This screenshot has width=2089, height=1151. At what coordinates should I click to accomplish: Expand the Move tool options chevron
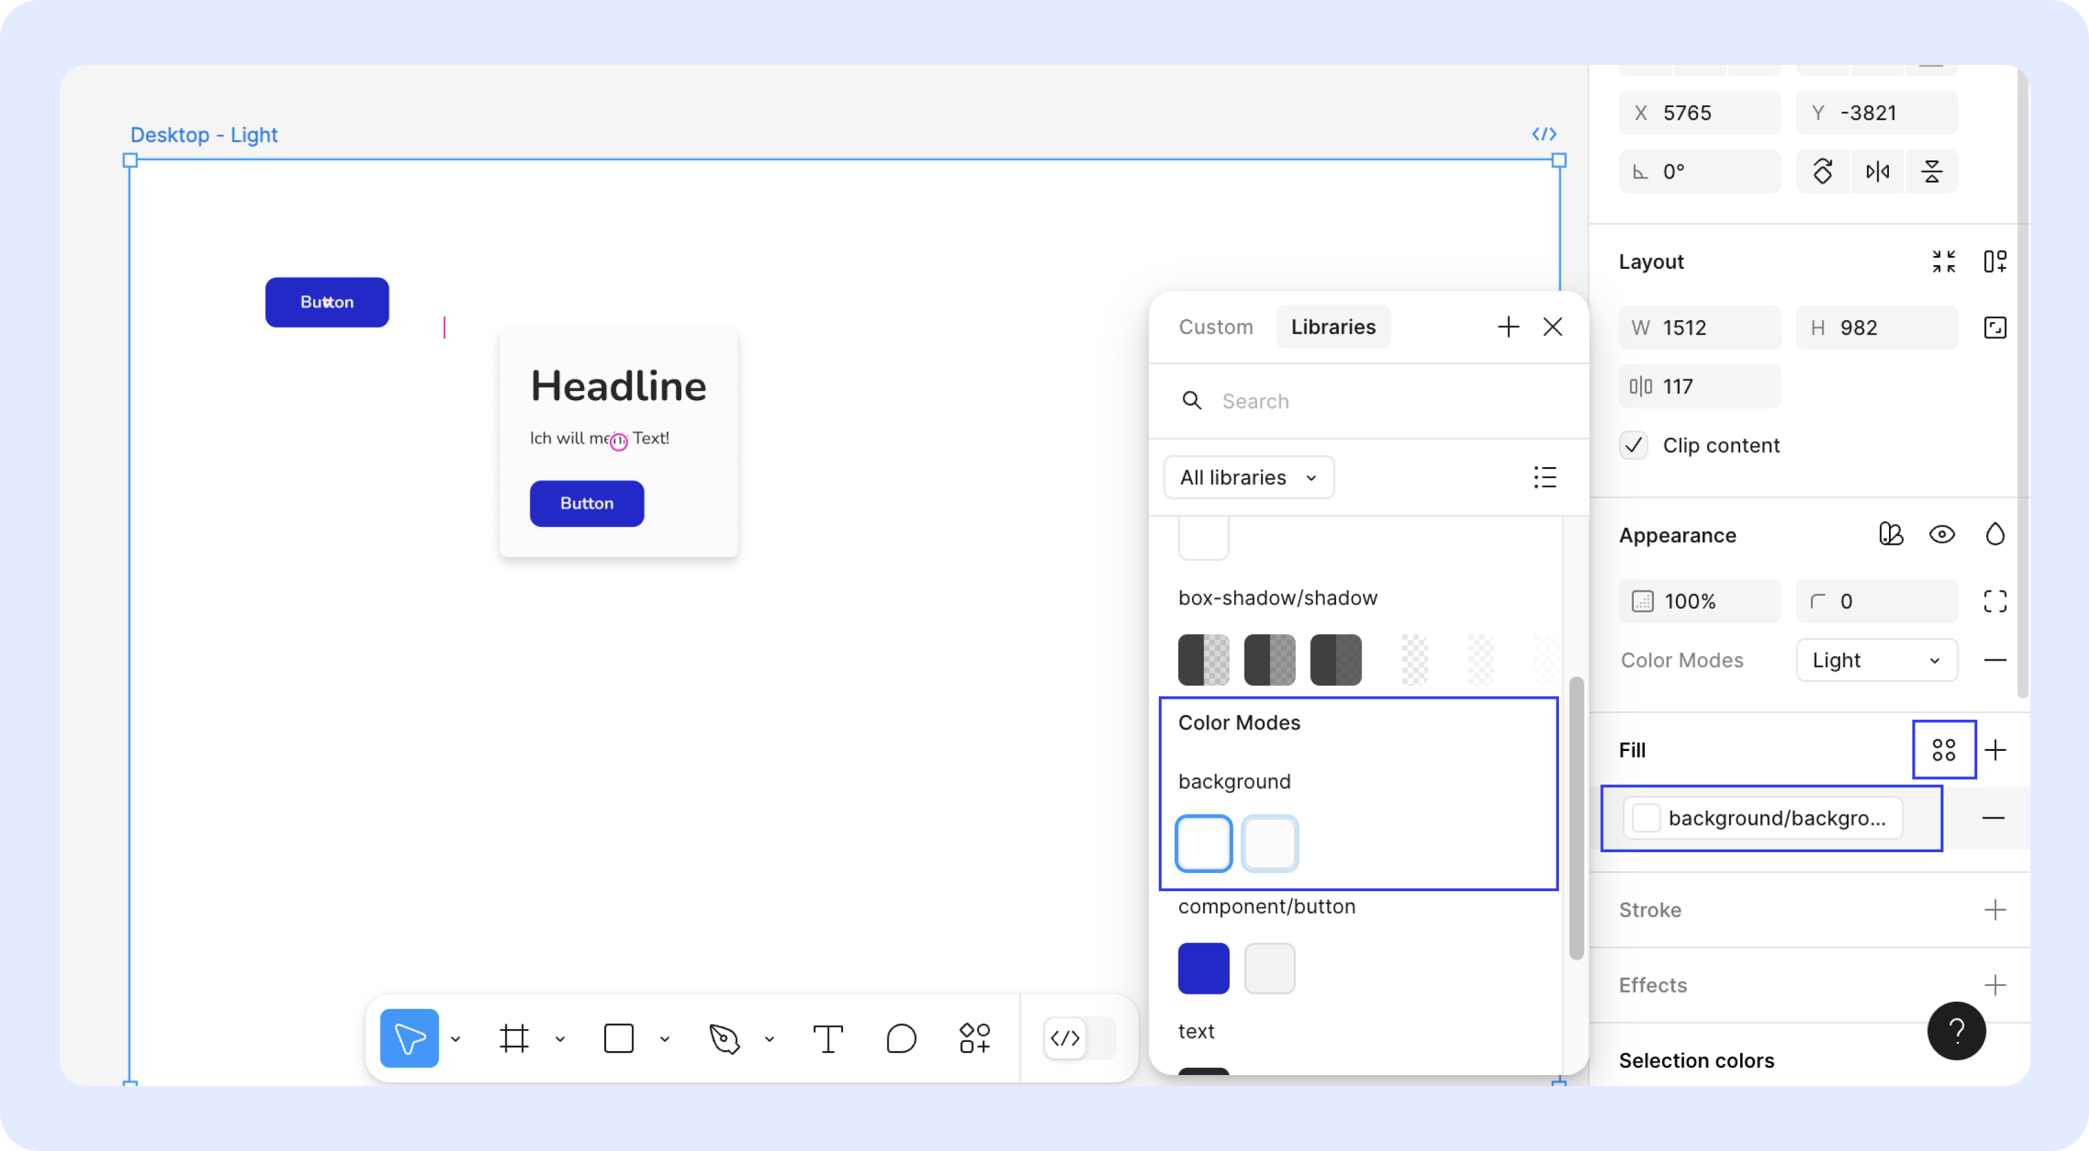point(456,1039)
